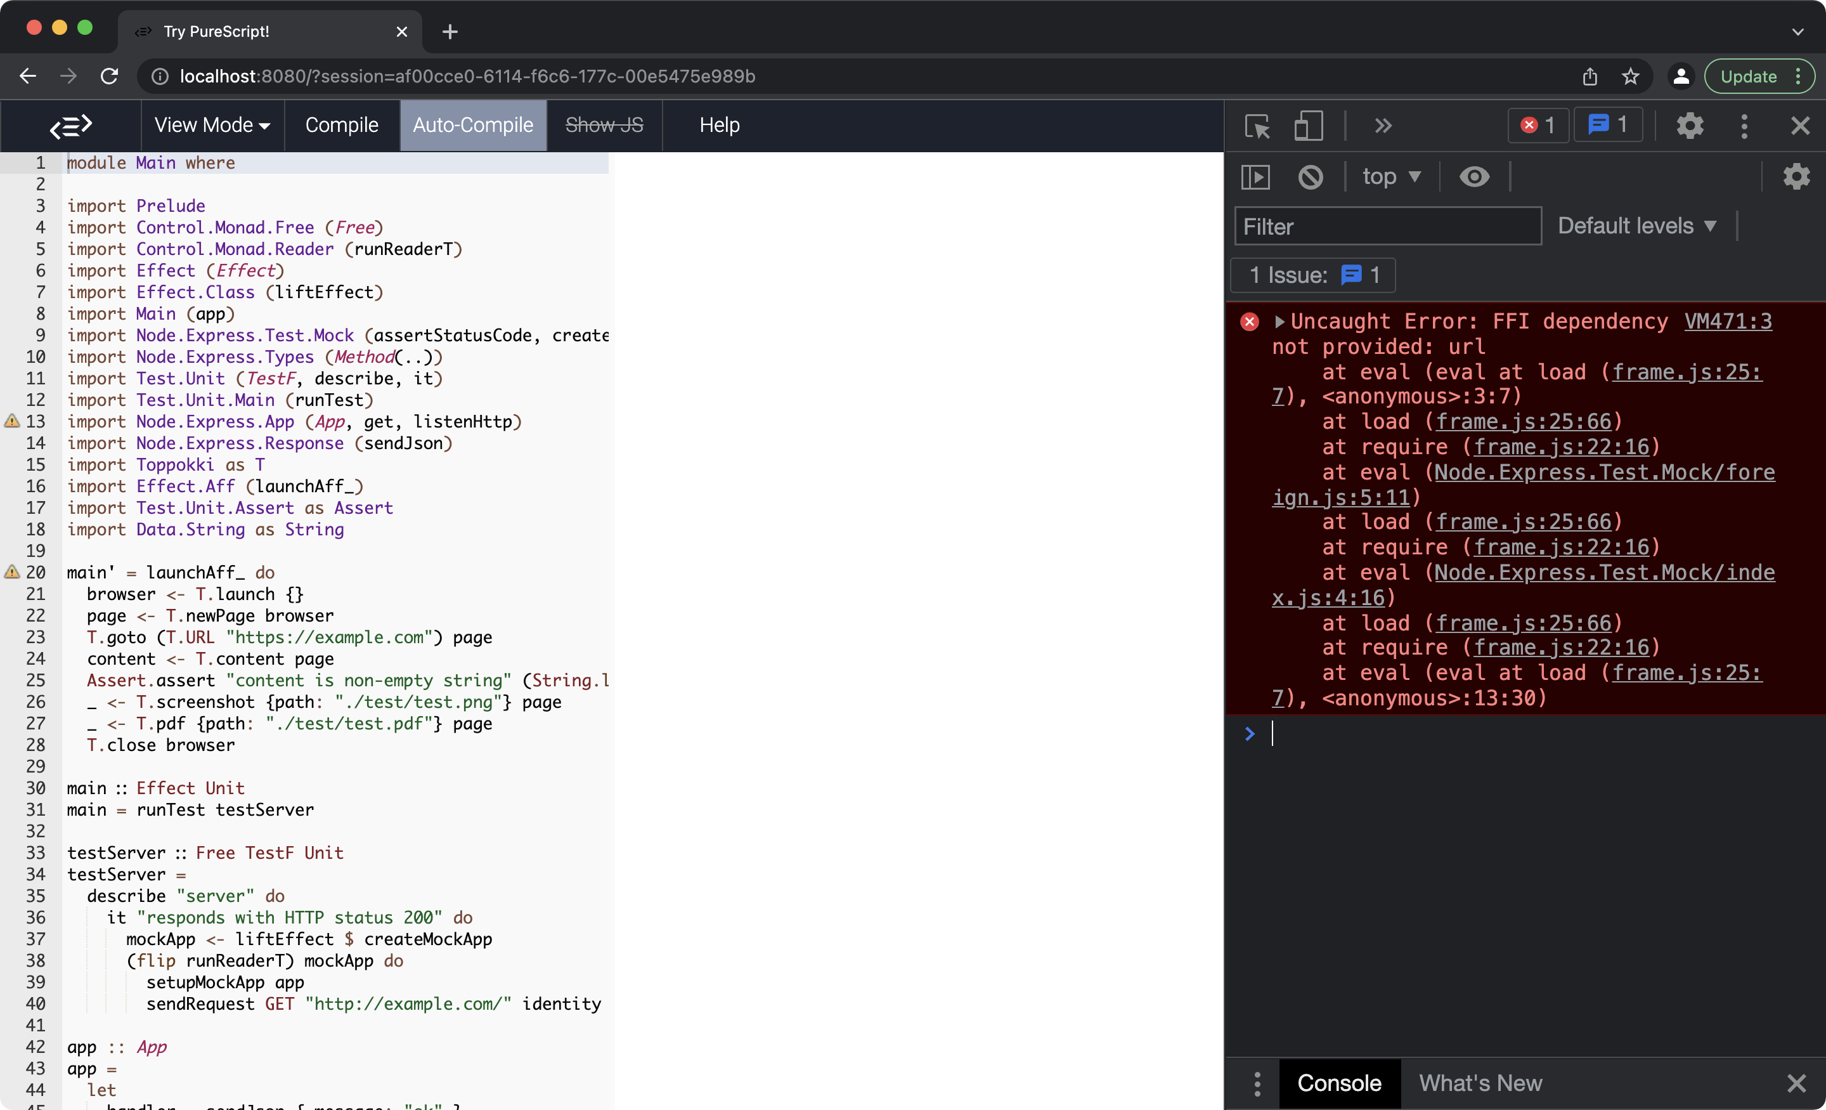Viewport: 1826px width, 1110px height.
Task: Open DevTools three-dot customize menu
Action: tap(1744, 126)
